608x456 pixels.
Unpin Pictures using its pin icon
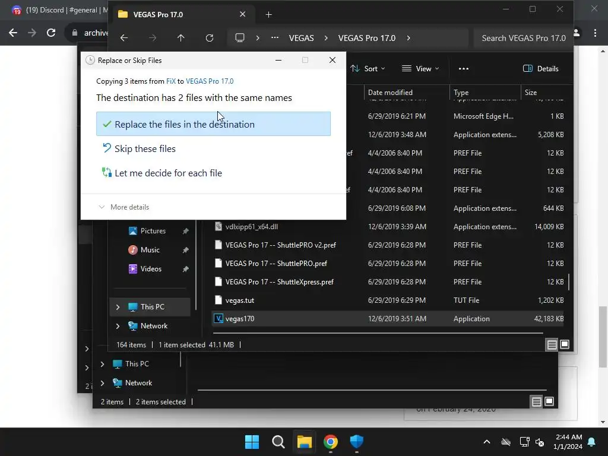(x=185, y=231)
